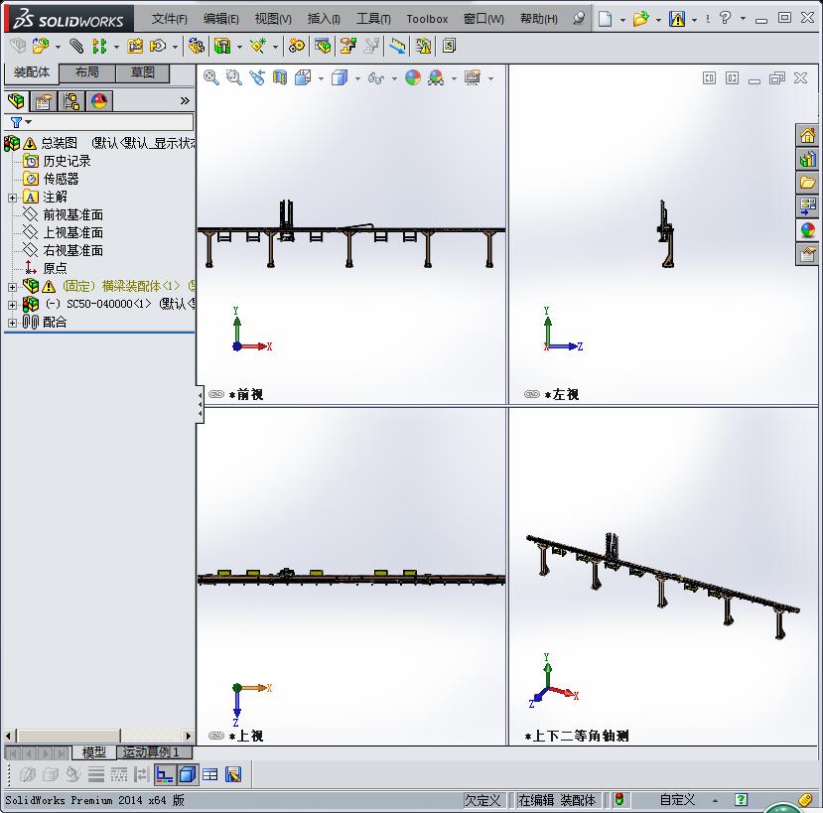Toggle the view link icon beside *上视

click(x=216, y=736)
